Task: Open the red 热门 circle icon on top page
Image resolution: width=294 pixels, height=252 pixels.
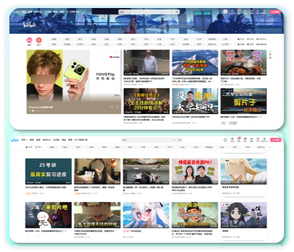Action: click(x=39, y=40)
